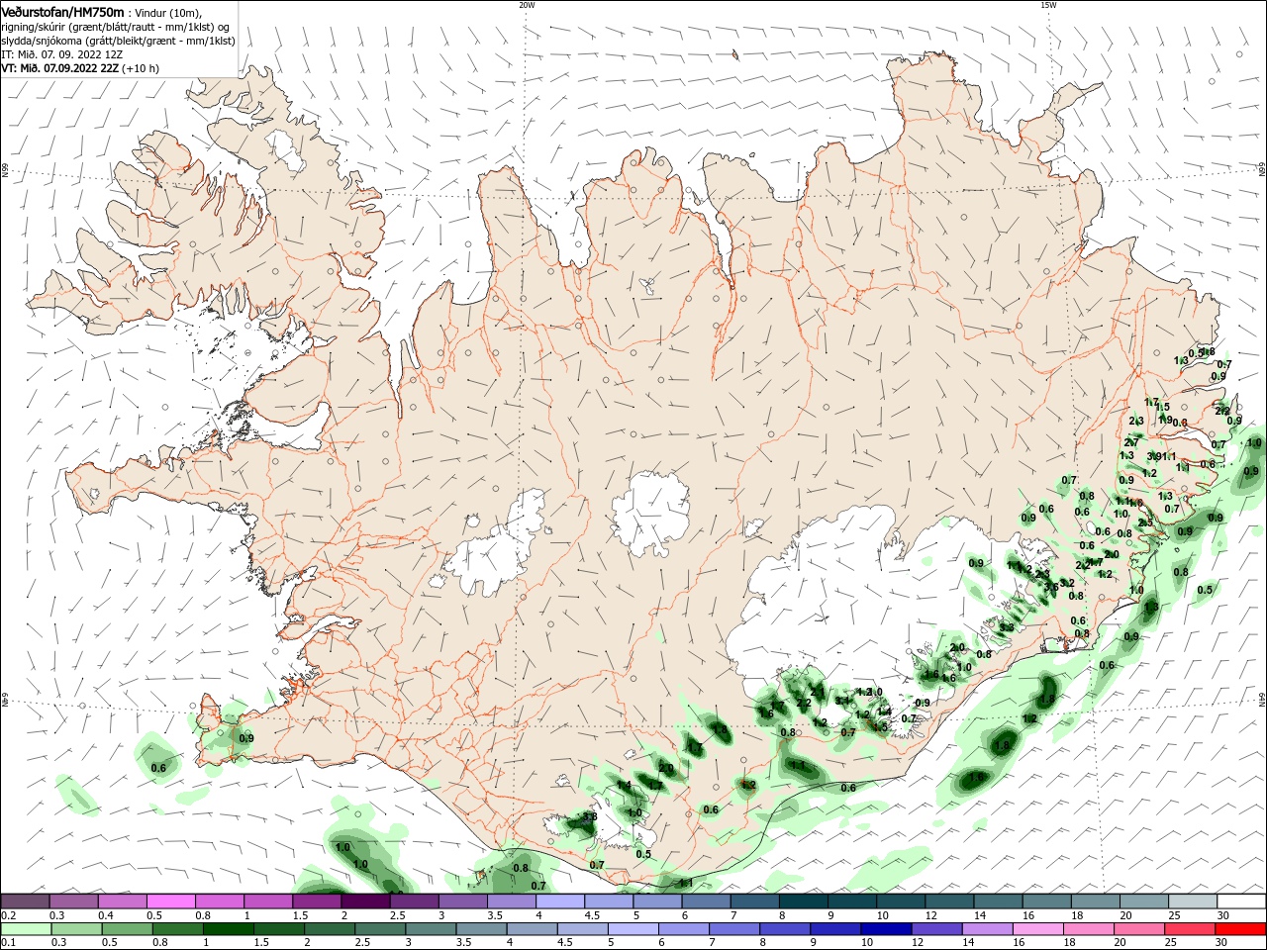Screen dimensions: 1267x950
Task: Click the bright red 30 rain swatch
Action: coord(1241,929)
